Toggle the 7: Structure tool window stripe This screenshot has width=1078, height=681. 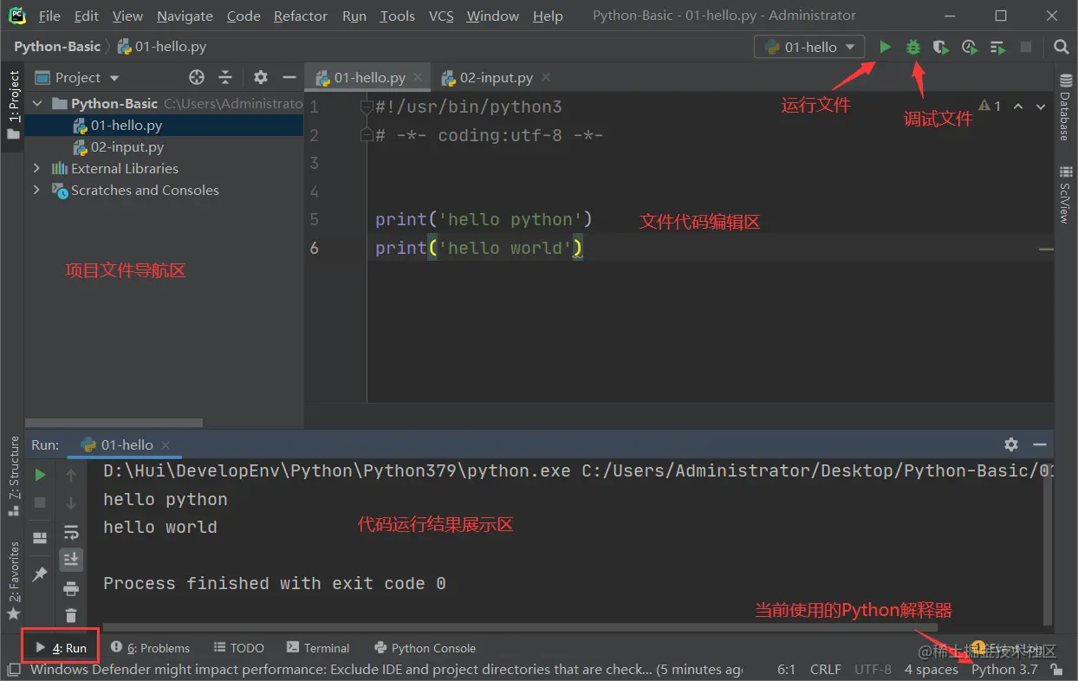[13, 476]
